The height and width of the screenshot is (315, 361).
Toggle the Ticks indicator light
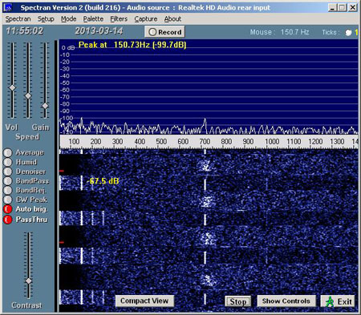348,33
